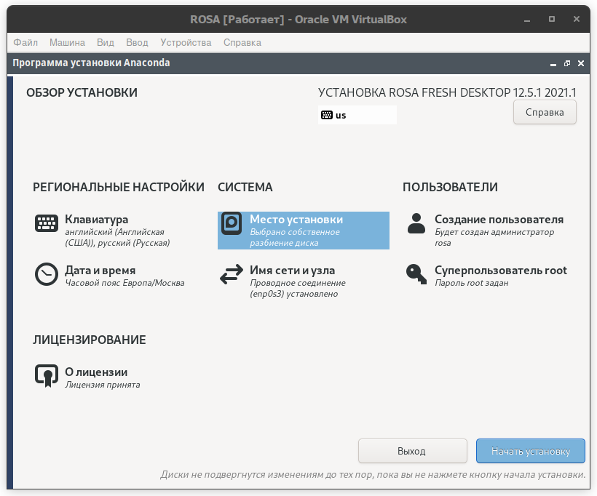This screenshot has width=597, height=496.
Task: Open Создание пользователя title
Action: (x=499, y=220)
